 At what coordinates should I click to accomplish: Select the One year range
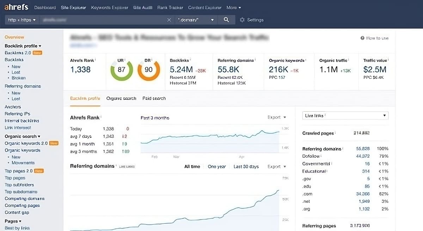216,167
